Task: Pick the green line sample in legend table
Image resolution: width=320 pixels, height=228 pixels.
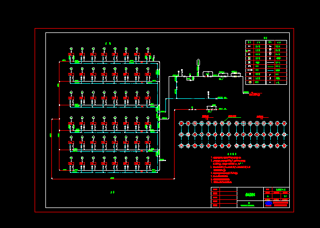Action: tap(270, 66)
